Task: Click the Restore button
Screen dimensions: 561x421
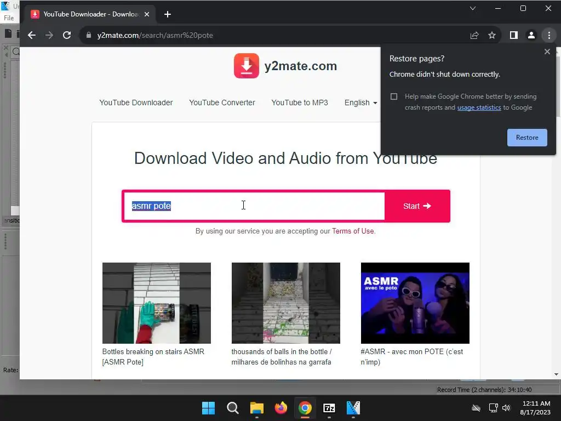Action: coord(527,138)
